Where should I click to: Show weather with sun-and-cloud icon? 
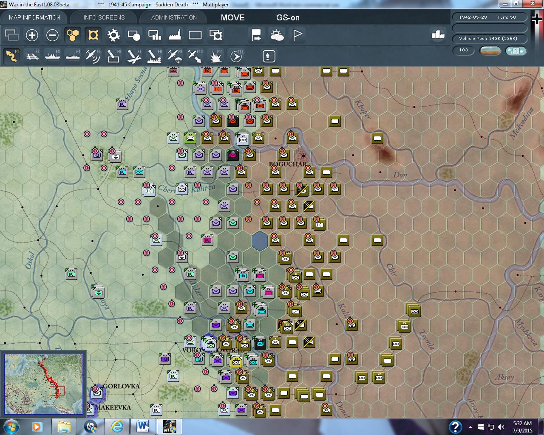point(277,35)
